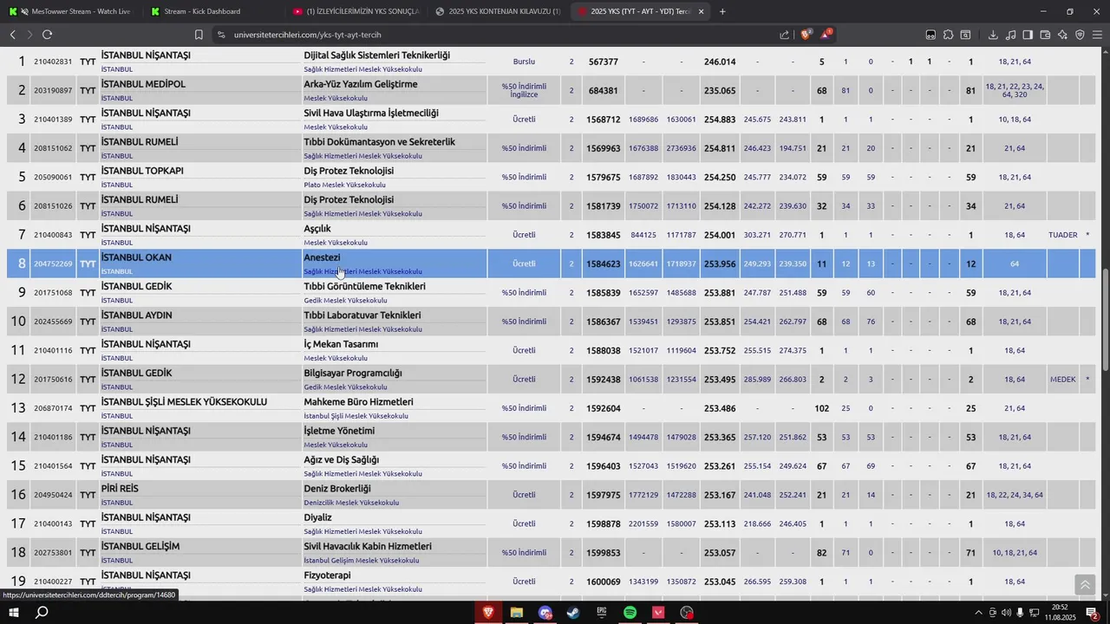Open Spotify from taskbar
Image resolution: width=1110 pixels, height=624 pixels.
point(630,613)
